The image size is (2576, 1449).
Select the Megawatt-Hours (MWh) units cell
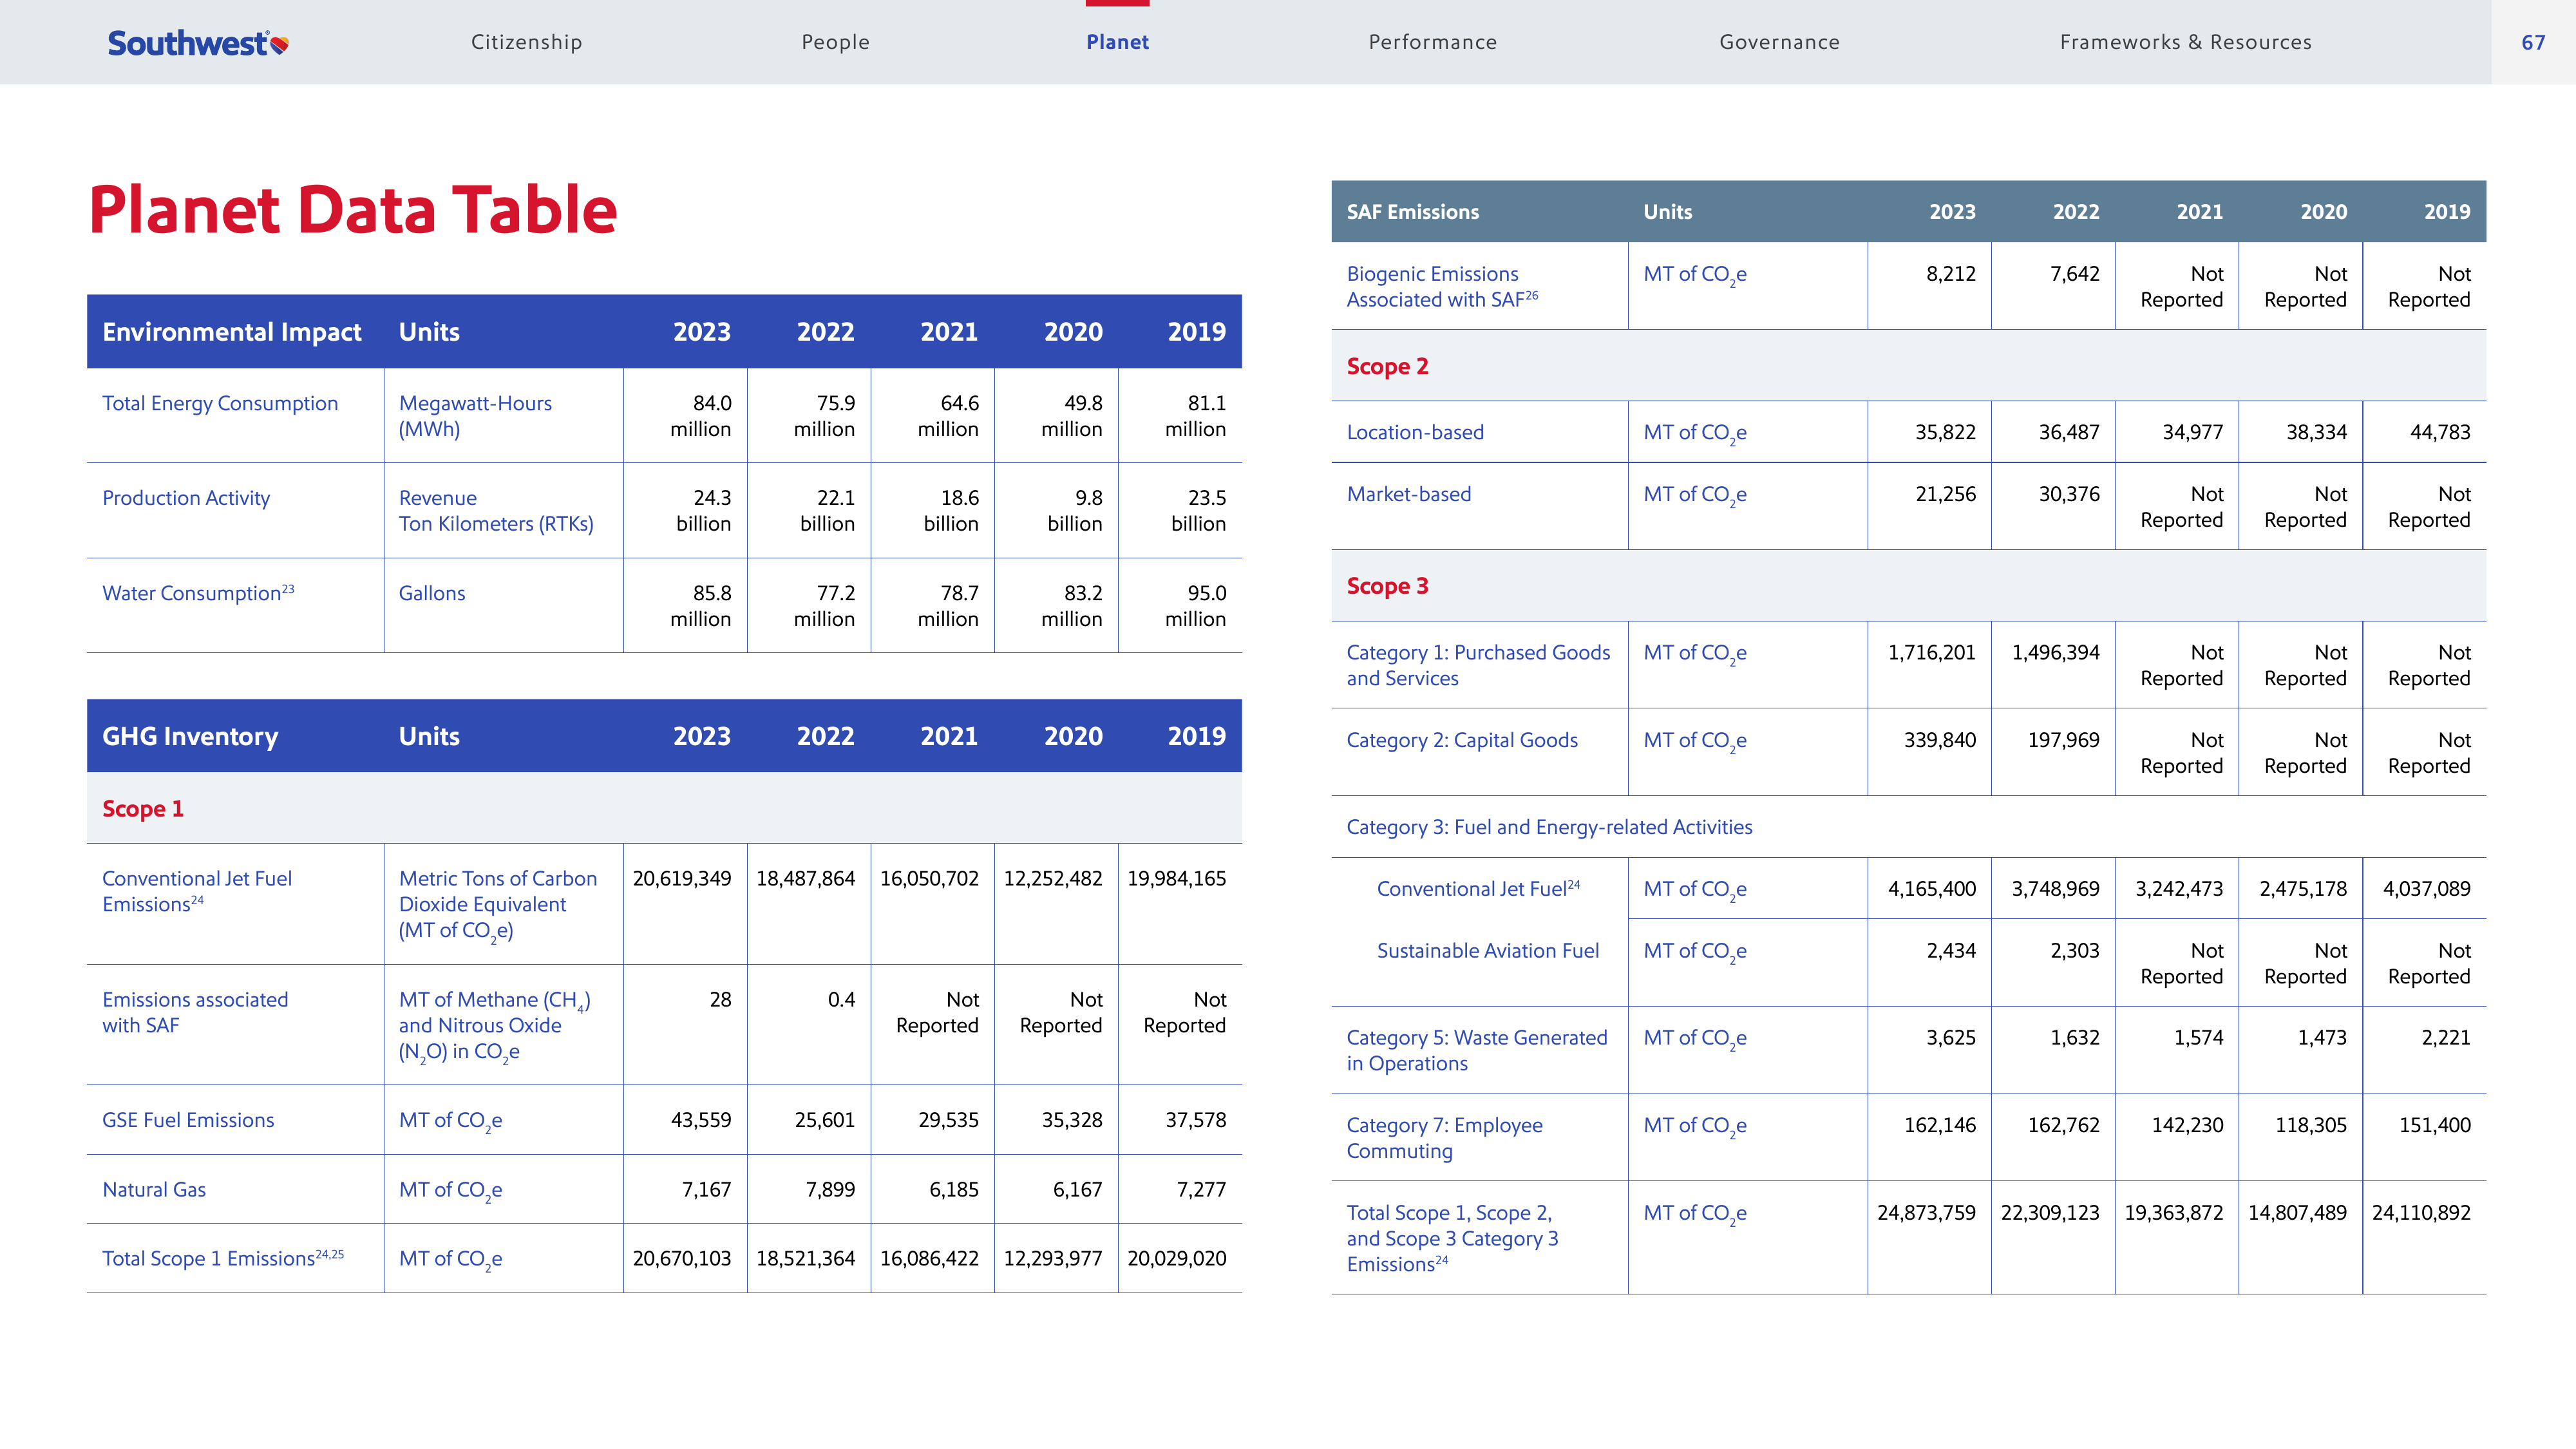click(475, 416)
